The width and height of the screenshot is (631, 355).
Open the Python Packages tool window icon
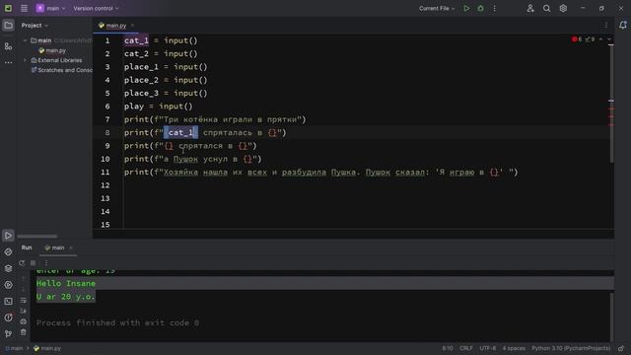[8, 268]
